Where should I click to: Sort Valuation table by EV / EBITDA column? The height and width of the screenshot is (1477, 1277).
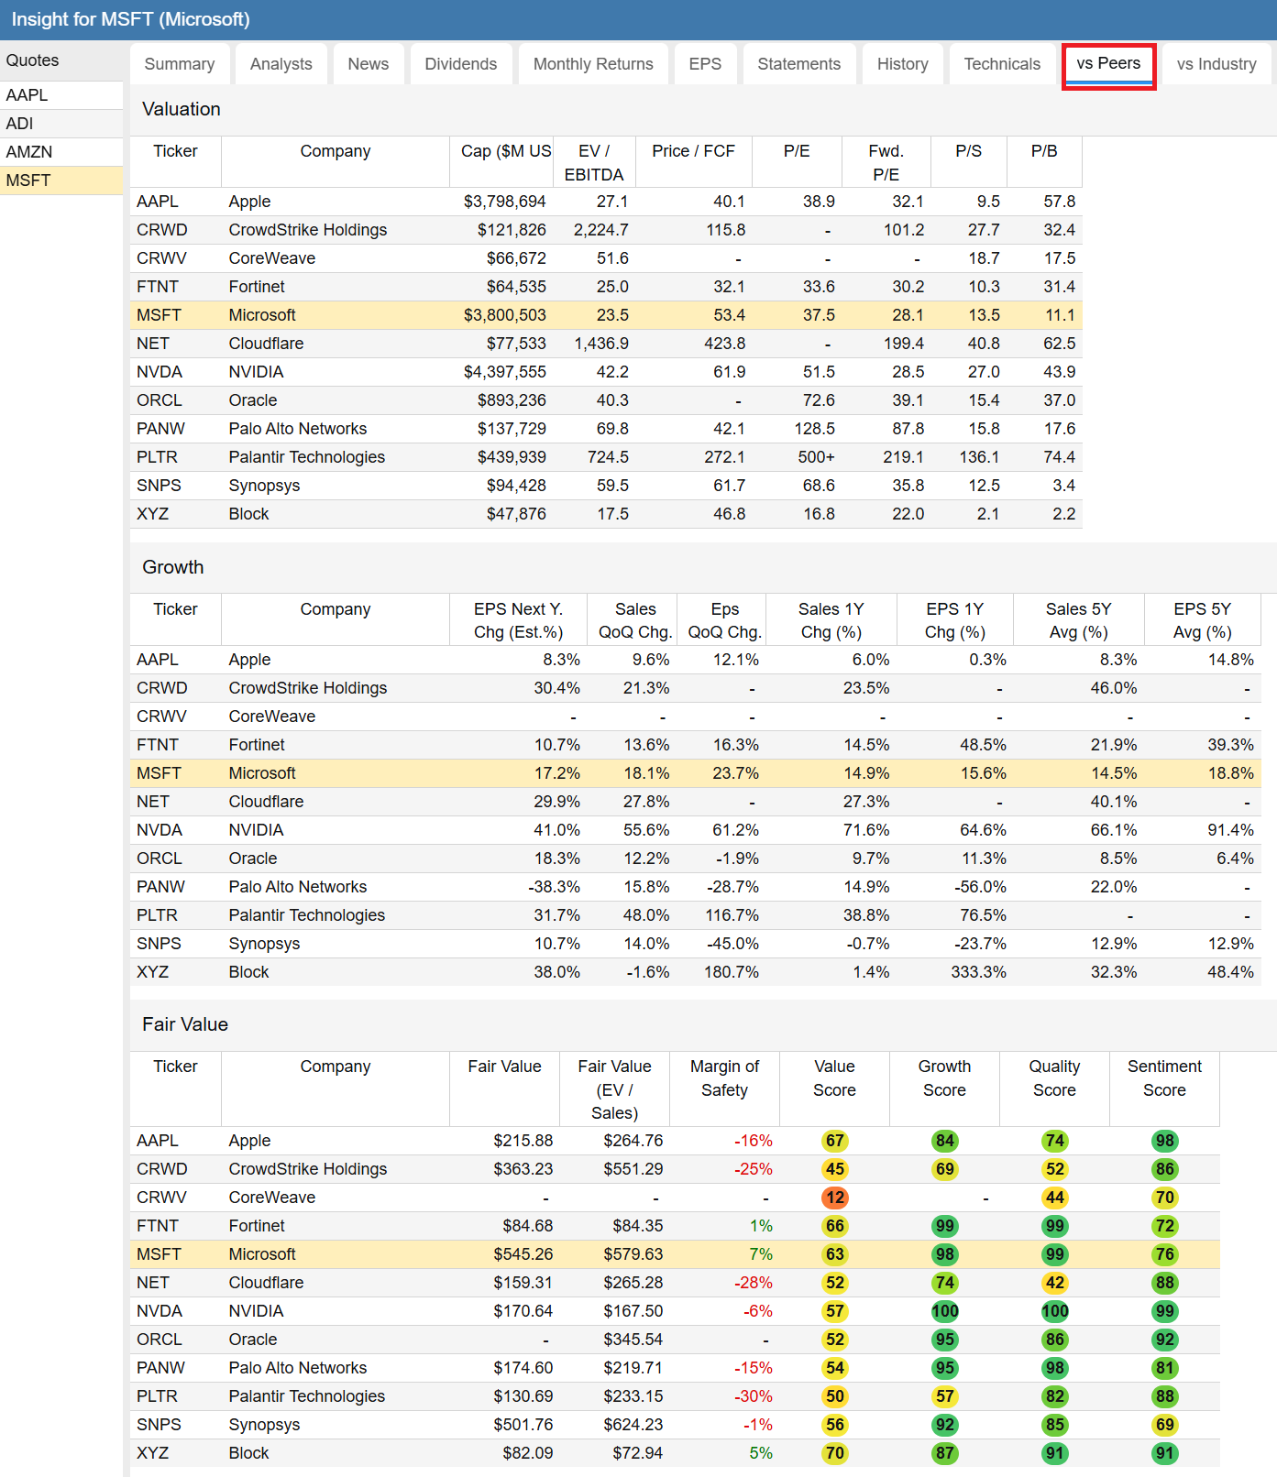click(x=594, y=162)
